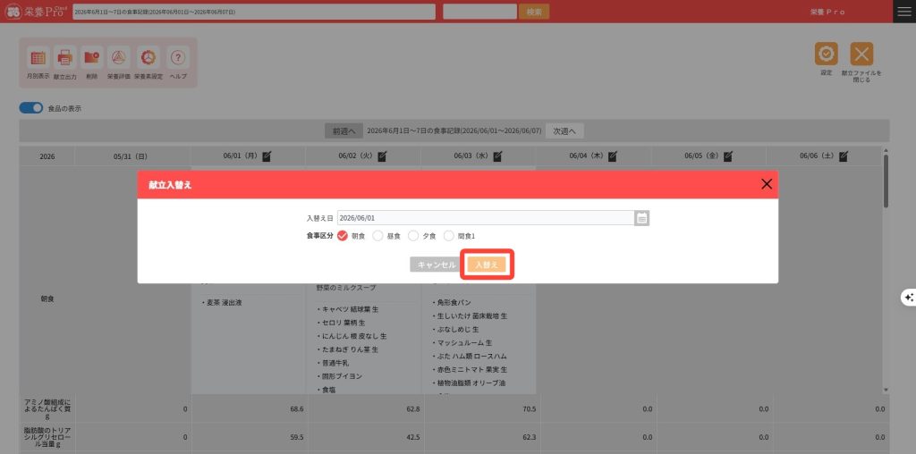
Task: Click the 麦茶 浸出液 food item
Action: tap(225, 303)
